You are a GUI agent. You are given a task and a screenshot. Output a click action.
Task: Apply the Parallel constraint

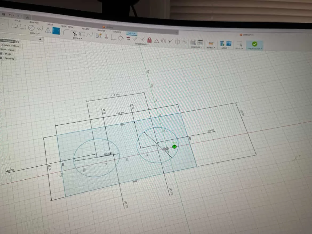click(x=135, y=39)
